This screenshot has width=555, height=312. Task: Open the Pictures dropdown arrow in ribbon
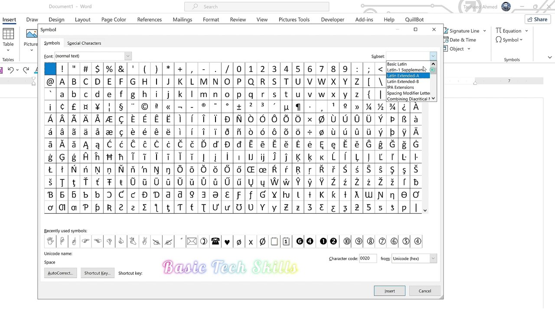click(x=31, y=50)
